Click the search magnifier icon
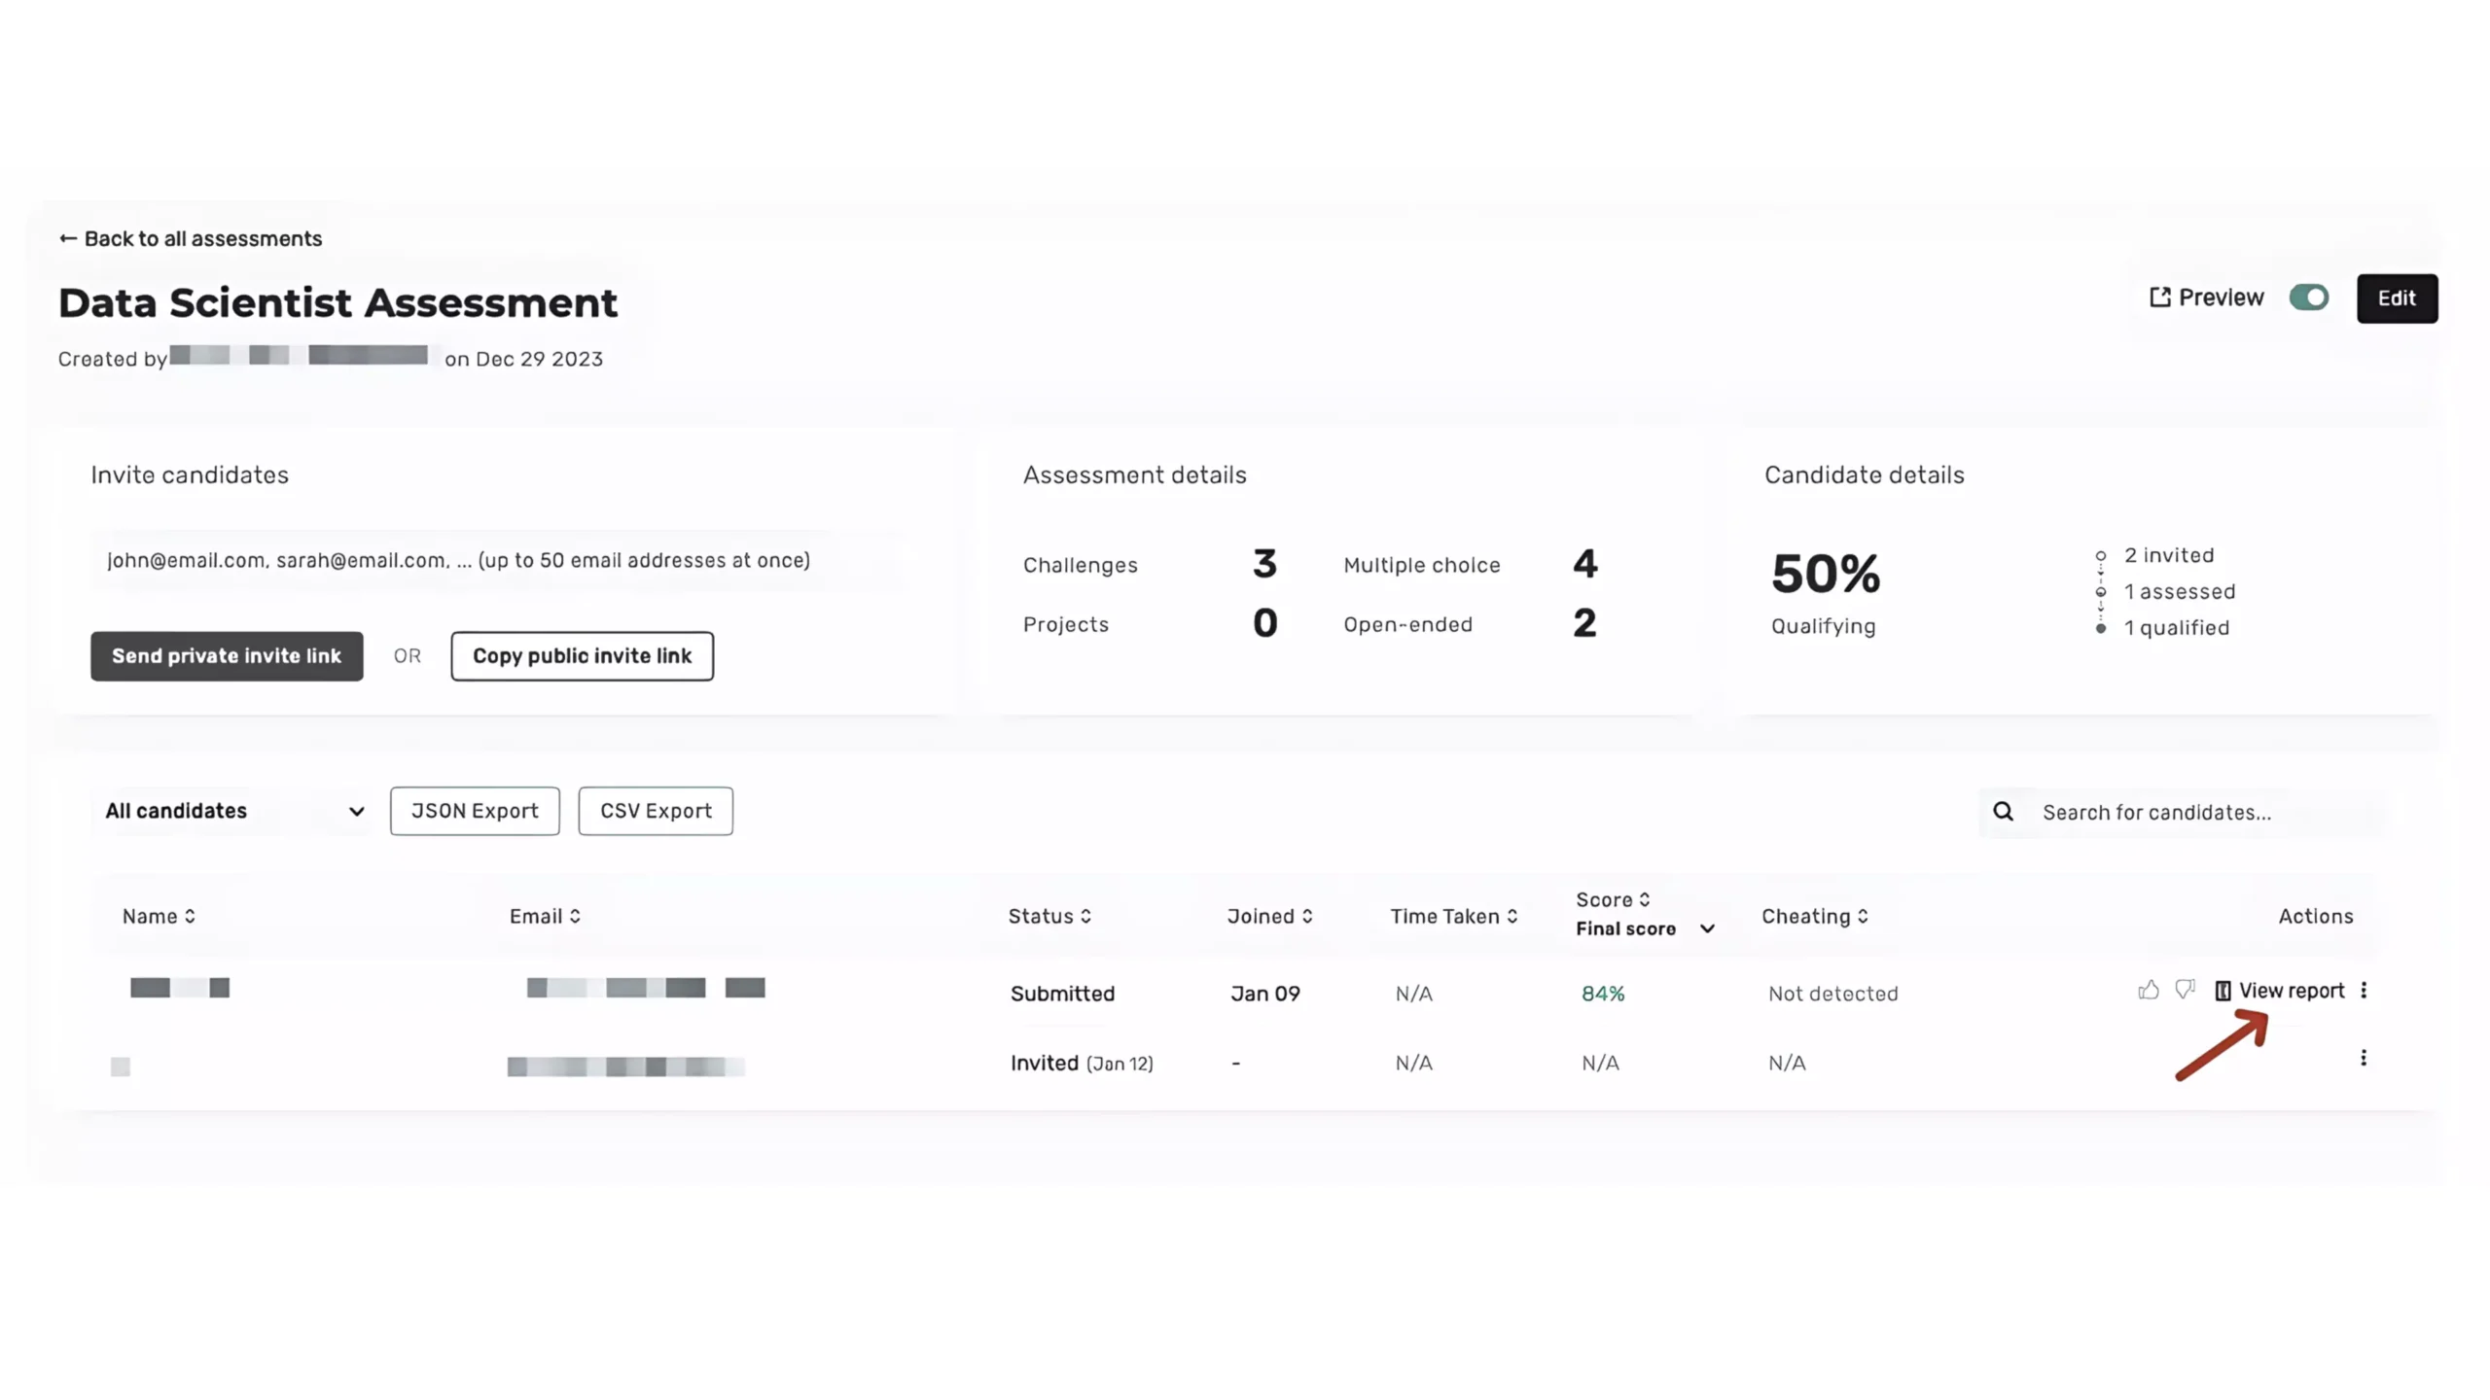2490x1400 pixels. coord(2003,812)
